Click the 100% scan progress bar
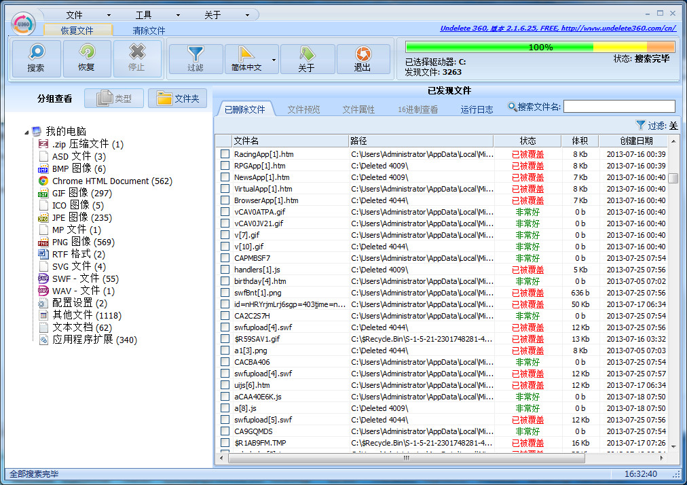The image size is (687, 485). click(x=540, y=47)
